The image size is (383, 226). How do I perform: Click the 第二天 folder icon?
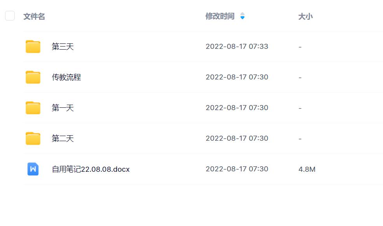33,138
